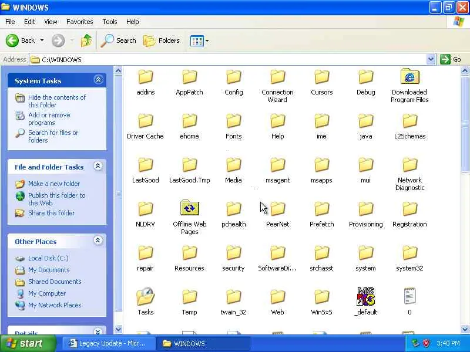Go to My Computer

(x=47, y=293)
